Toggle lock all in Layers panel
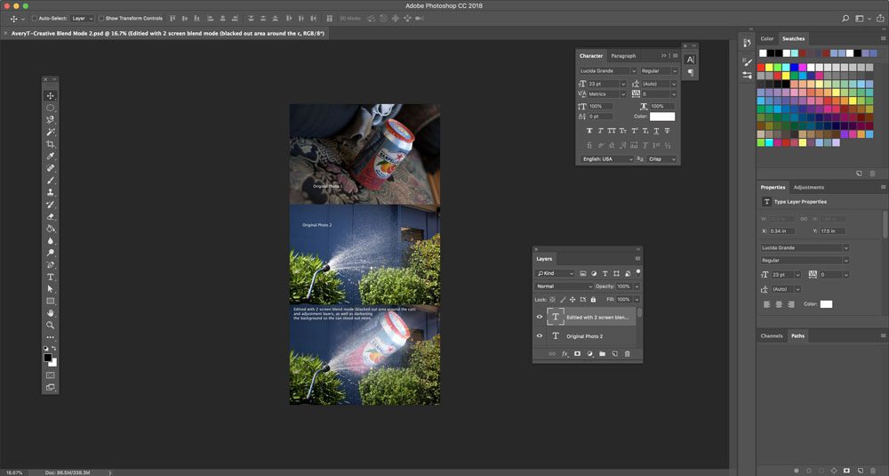The width and height of the screenshot is (889, 476). [x=593, y=300]
